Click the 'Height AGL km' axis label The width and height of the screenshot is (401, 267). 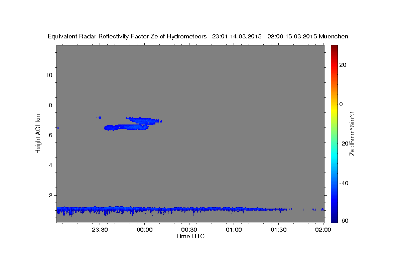click(x=38, y=133)
